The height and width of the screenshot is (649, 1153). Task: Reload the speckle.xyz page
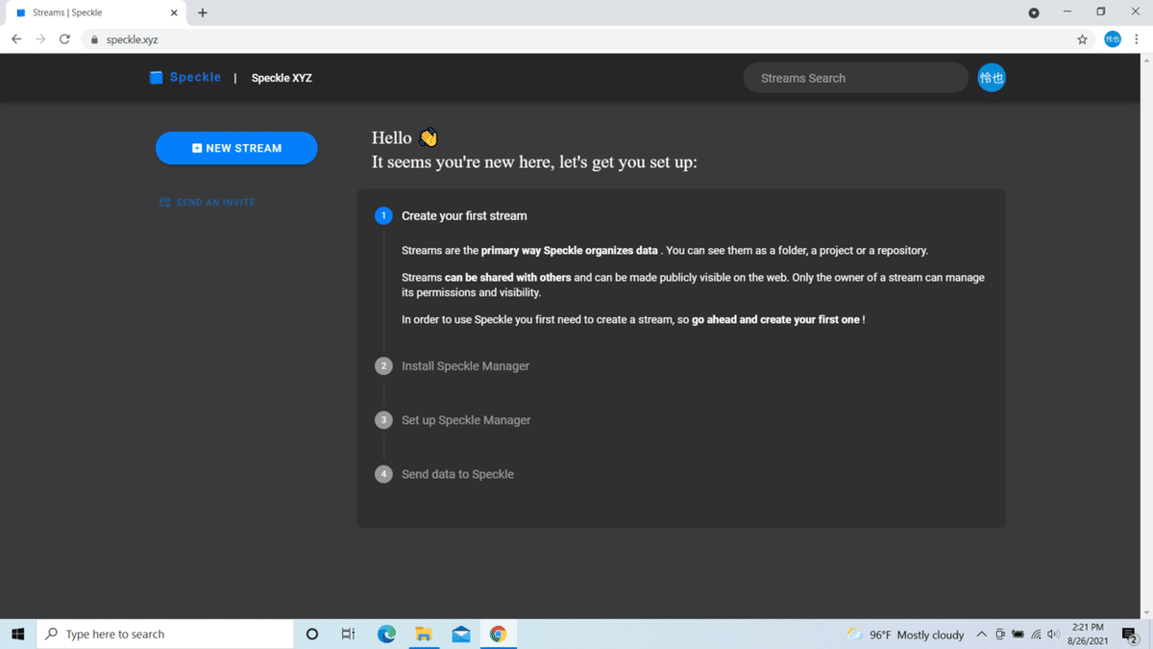pos(64,39)
